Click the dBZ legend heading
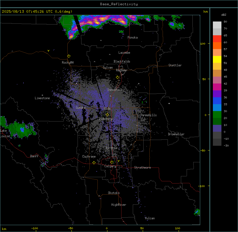 (x=224, y=15)
